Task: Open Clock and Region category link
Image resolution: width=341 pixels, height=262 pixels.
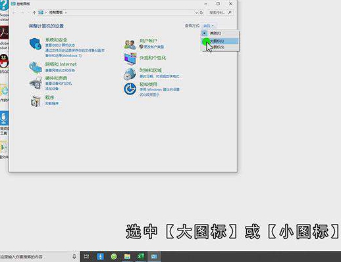Action: [151, 70]
